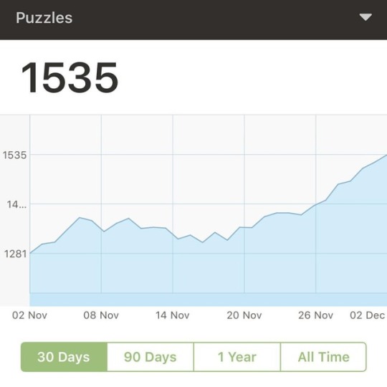Click the large 1535 rating number
This screenshot has height=387, width=387.
70,77
